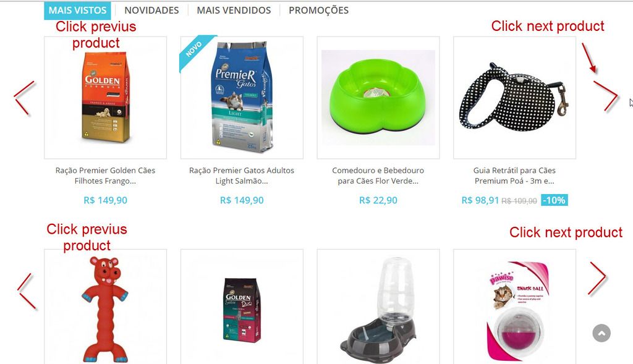The width and height of the screenshot is (633, 364).
Task: Open Ração Premier Golden Cães Filhotes link
Action: [105, 176]
